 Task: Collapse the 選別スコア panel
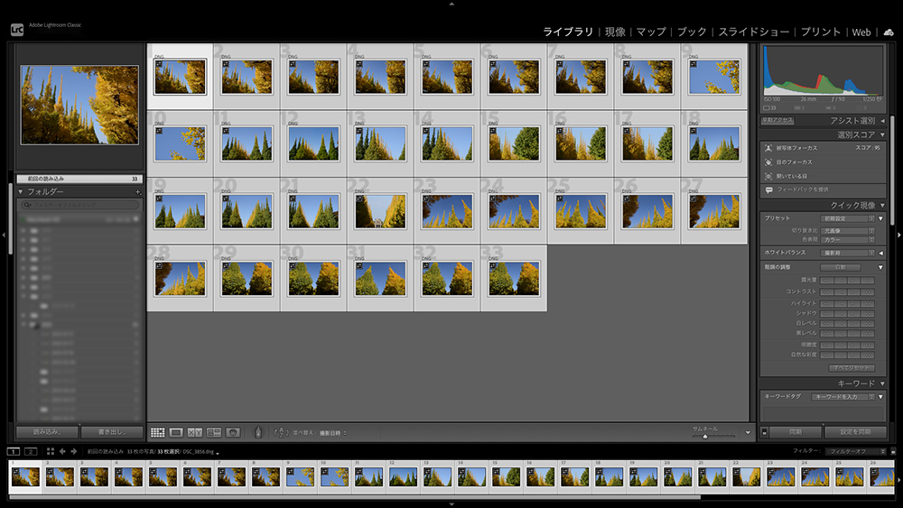click(x=882, y=134)
